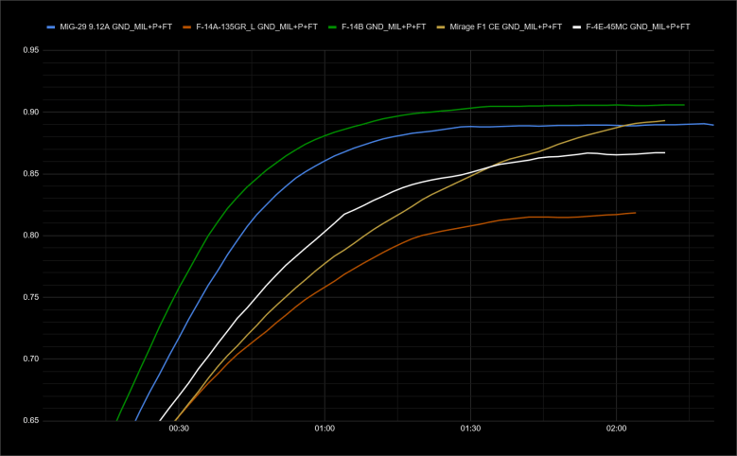Click the orange F-14A-135GR_L legend swatch
The image size is (737, 456).
click(x=189, y=26)
